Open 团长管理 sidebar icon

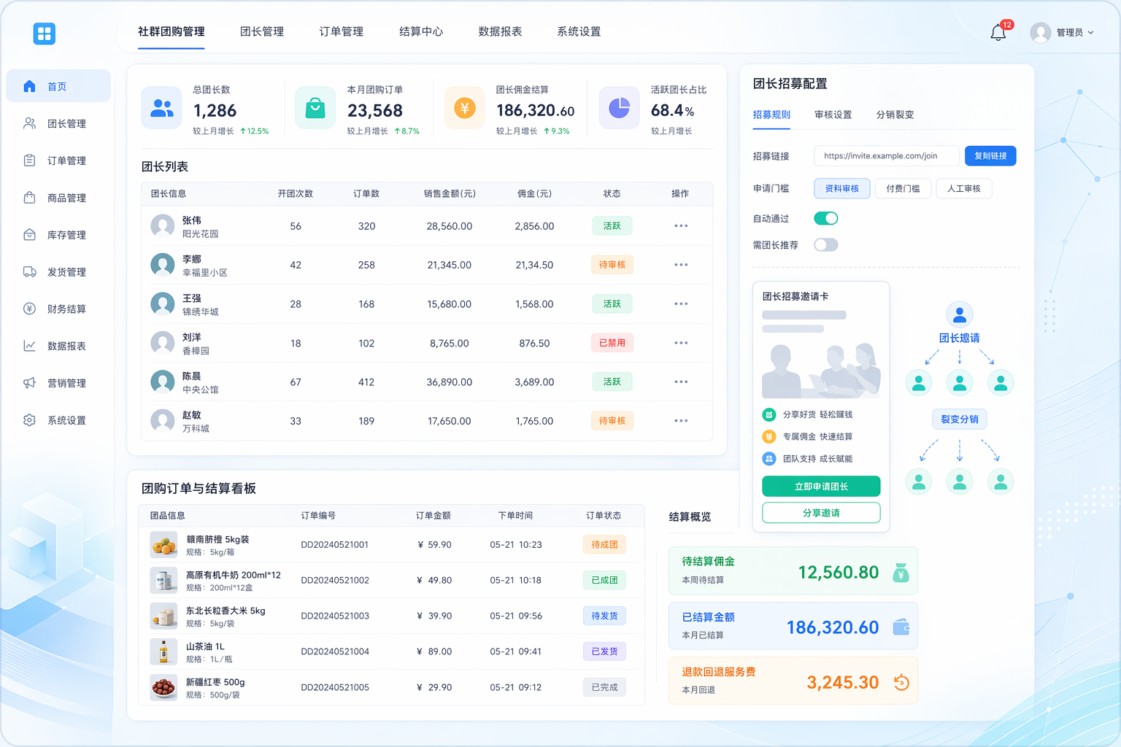coord(29,123)
